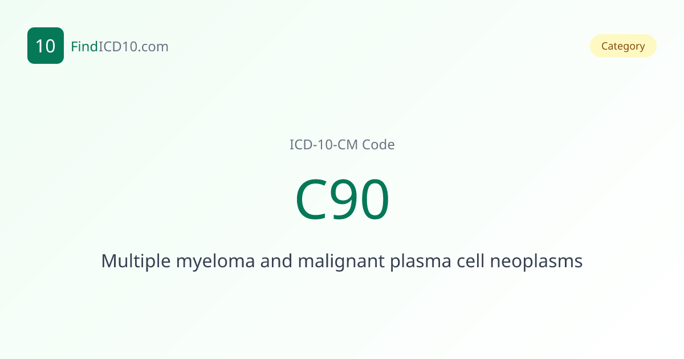
Task: Click the yellow Category badge
Action: (x=623, y=46)
